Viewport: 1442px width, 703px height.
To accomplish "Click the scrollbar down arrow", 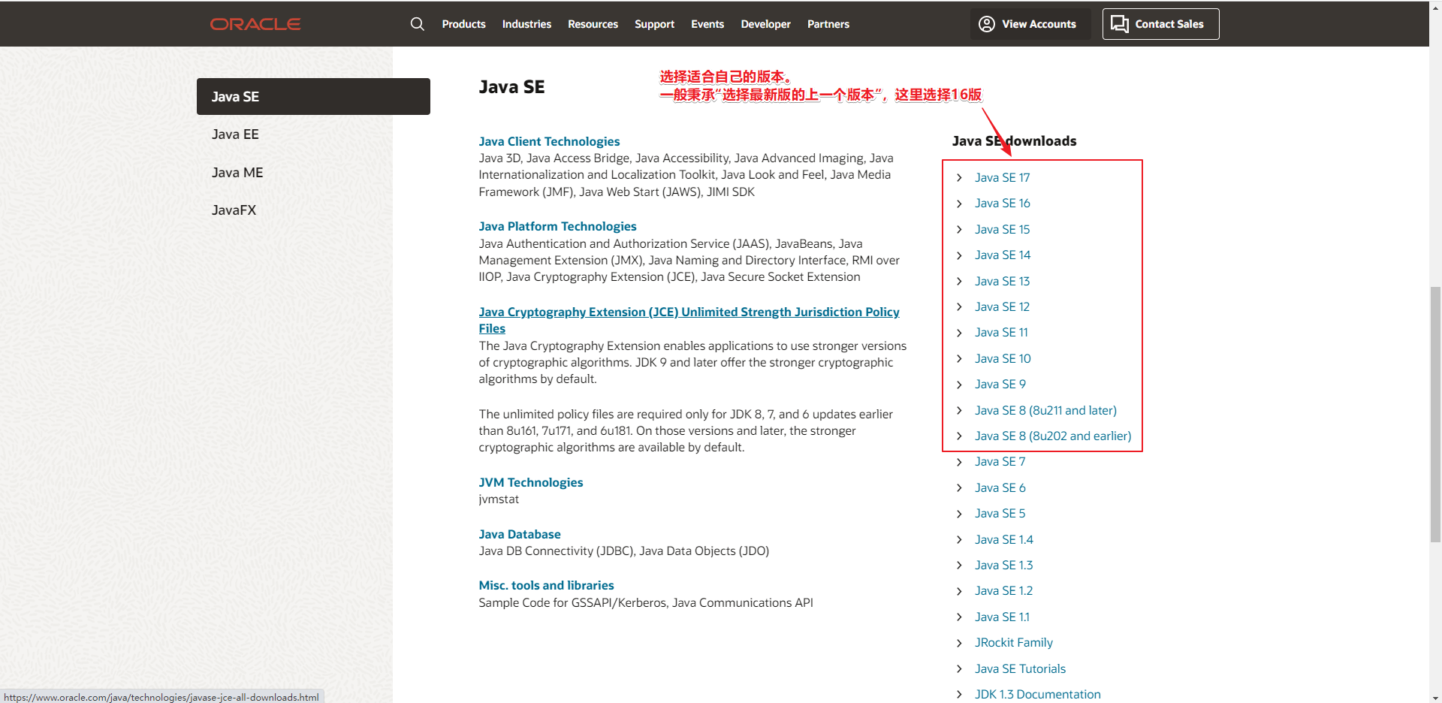I will (1435, 697).
